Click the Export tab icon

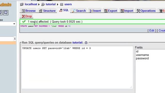[x=106, y=11]
